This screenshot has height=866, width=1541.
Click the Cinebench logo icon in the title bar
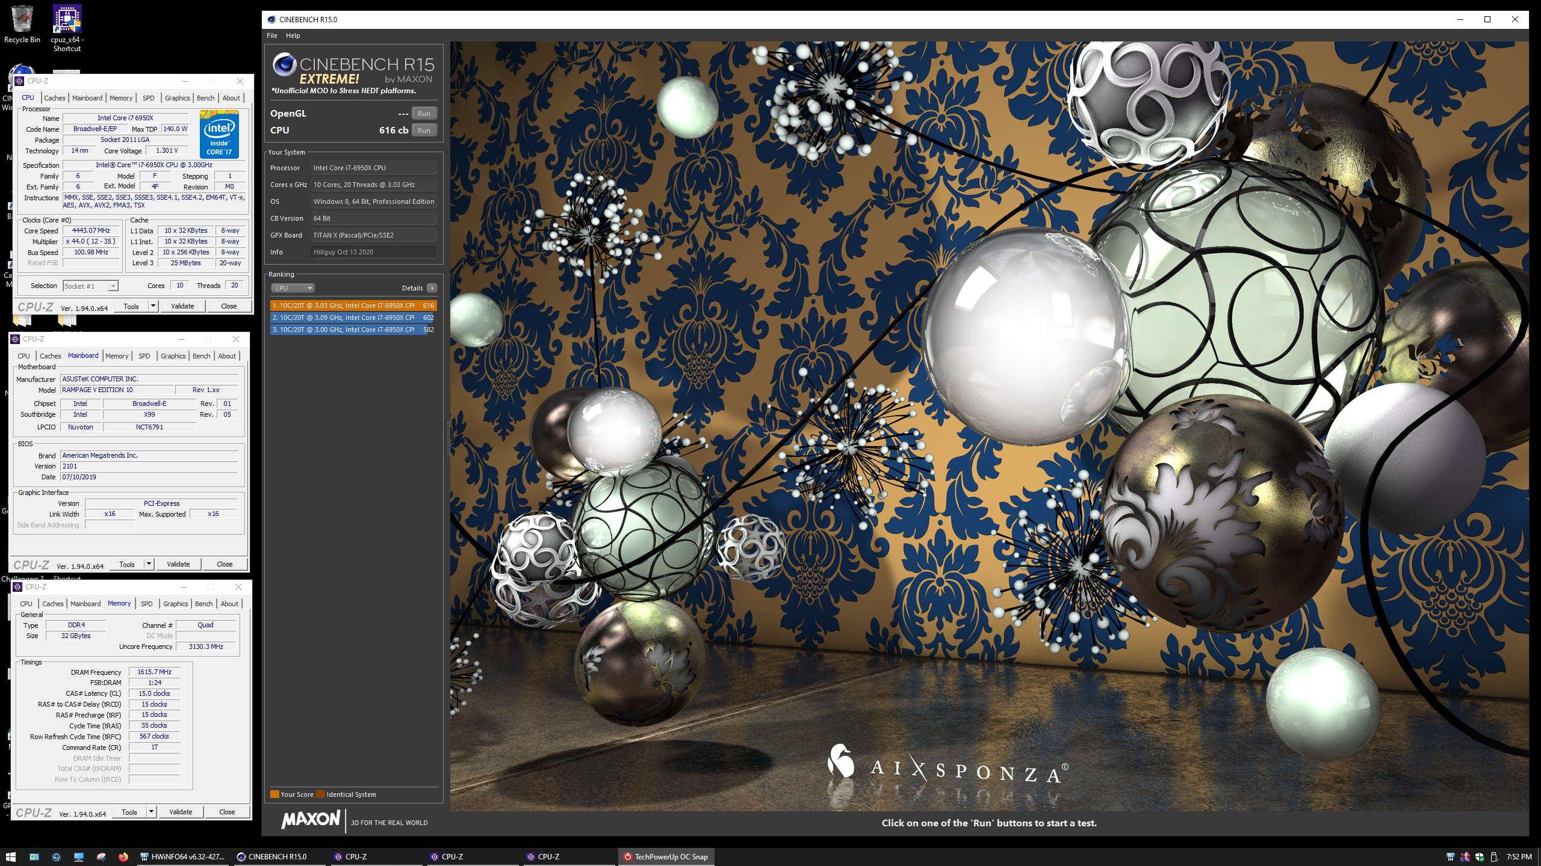click(x=271, y=19)
